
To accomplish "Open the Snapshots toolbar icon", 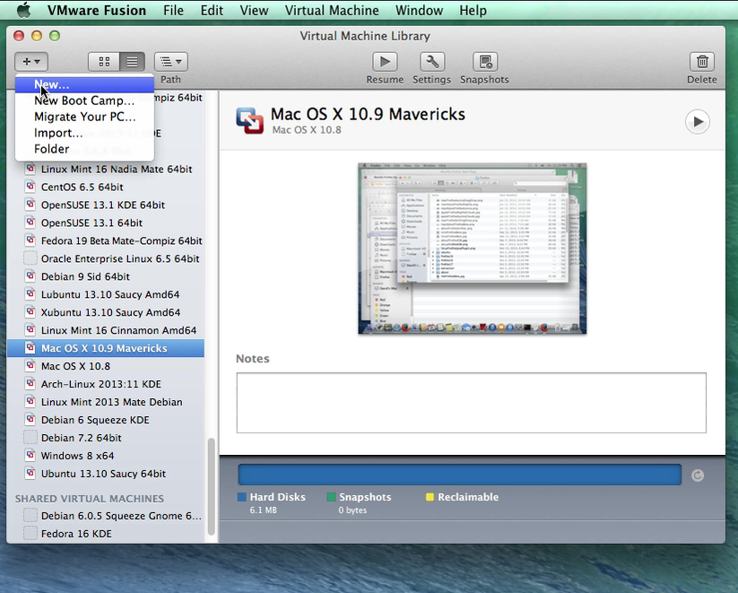I will point(485,62).
